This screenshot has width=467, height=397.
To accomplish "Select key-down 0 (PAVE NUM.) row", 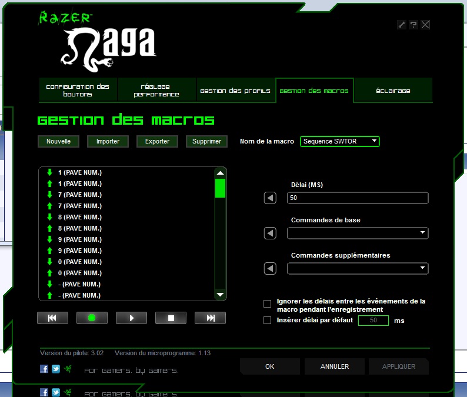I will click(126, 262).
